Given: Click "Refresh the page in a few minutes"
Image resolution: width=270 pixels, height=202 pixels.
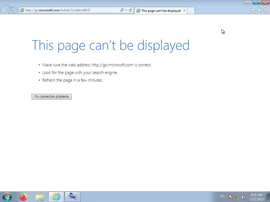Looking at the screenshot, I should (73, 80).
